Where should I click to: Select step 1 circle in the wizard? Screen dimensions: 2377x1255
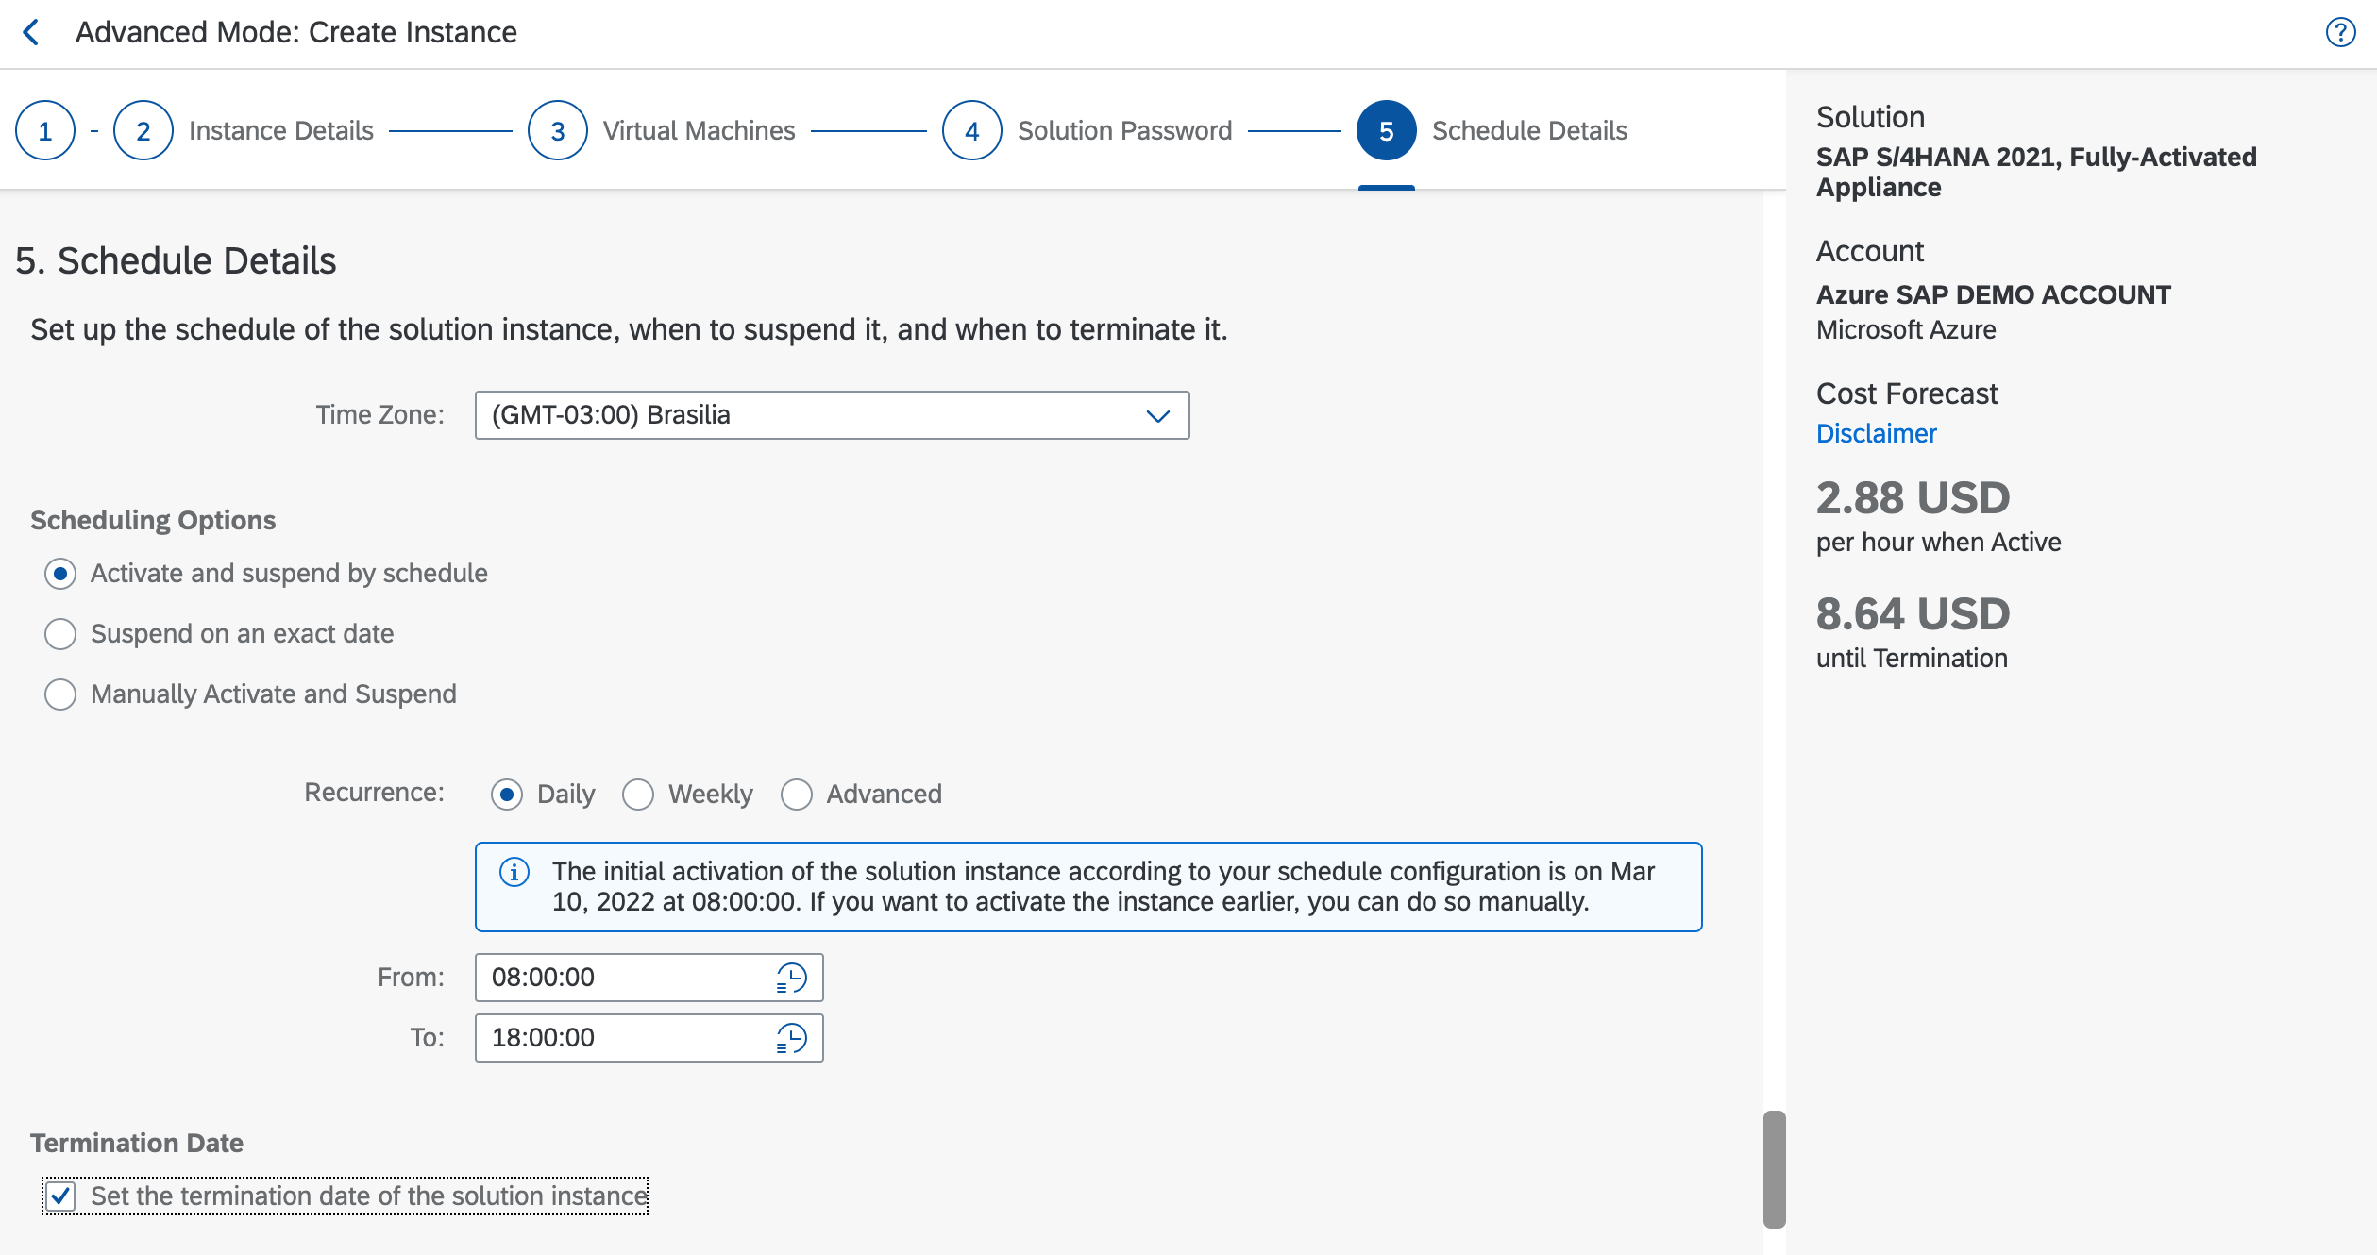[44, 129]
